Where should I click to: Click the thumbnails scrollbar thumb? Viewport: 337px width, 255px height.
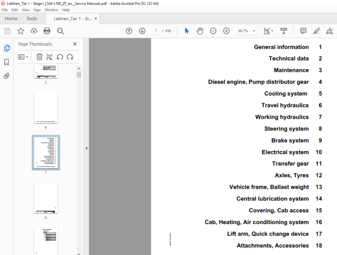(79, 75)
